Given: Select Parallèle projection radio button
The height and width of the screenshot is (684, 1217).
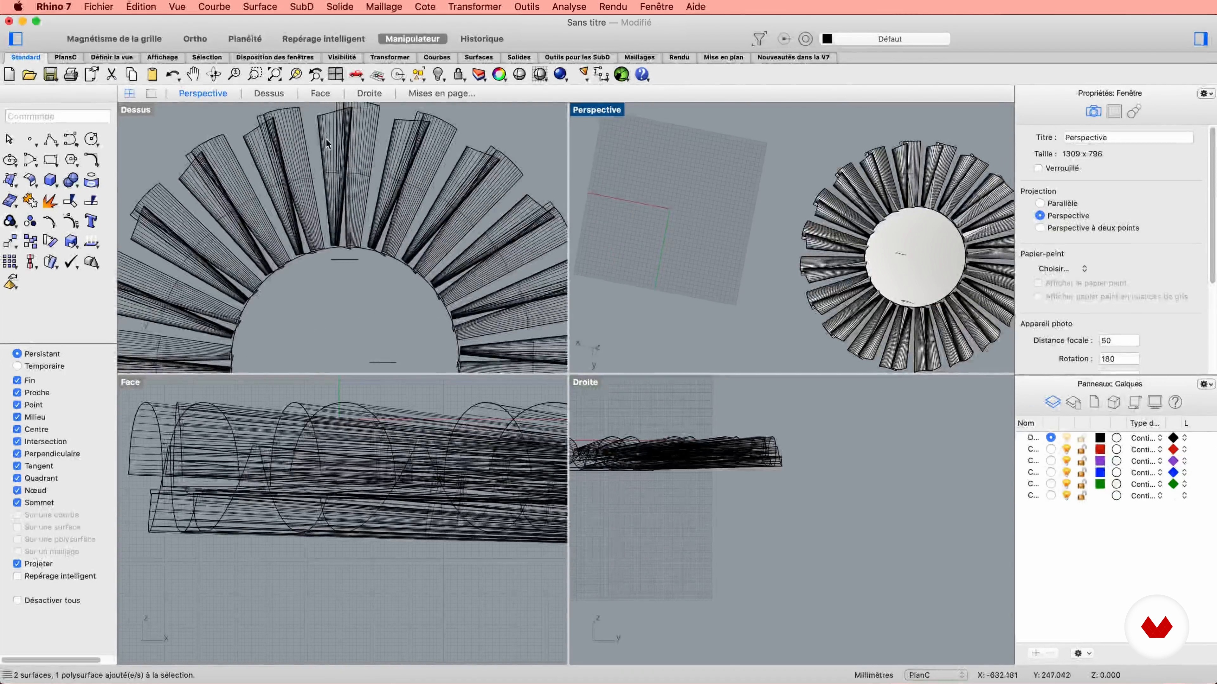Looking at the screenshot, I should coord(1040,203).
